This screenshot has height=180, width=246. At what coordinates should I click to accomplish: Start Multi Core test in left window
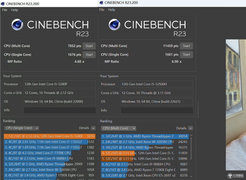[x=89, y=46]
